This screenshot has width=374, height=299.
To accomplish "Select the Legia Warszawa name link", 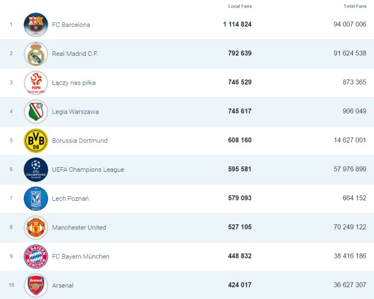I will 75,112.
